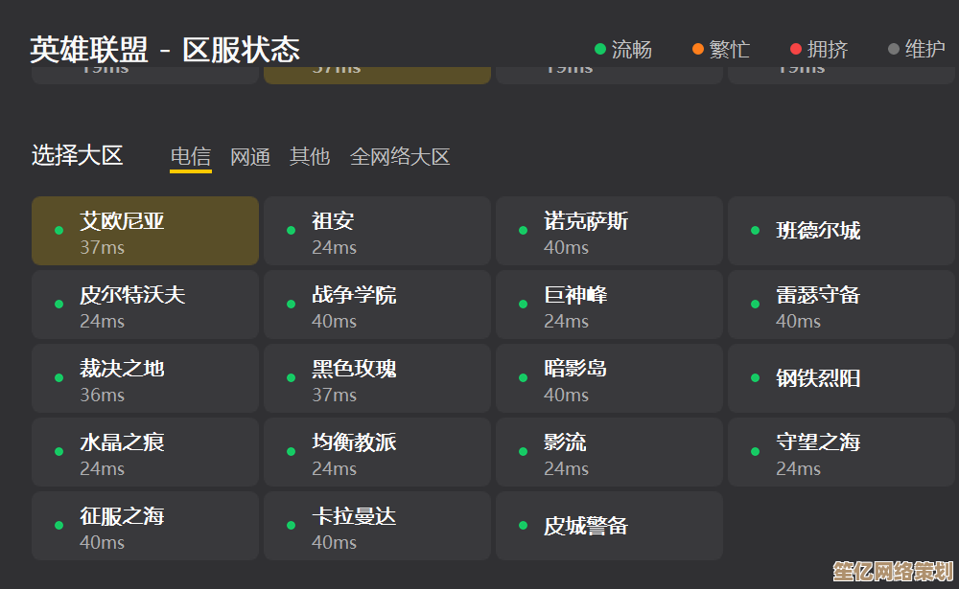
Task: Open the 其他 tab
Action: pyautogui.click(x=310, y=156)
